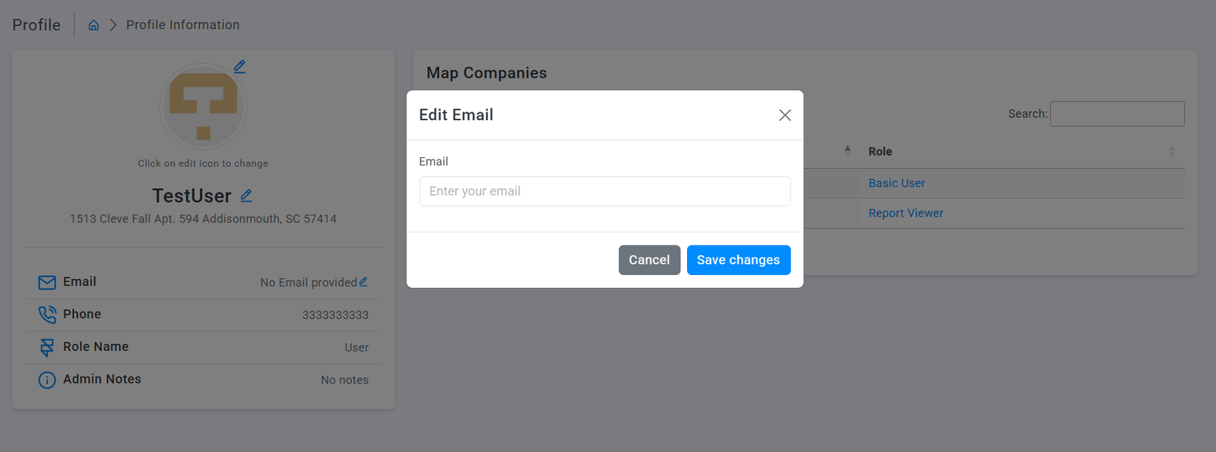Click the Cancel button
Viewport: 1216px width, 452px height.
coord(649,260)
